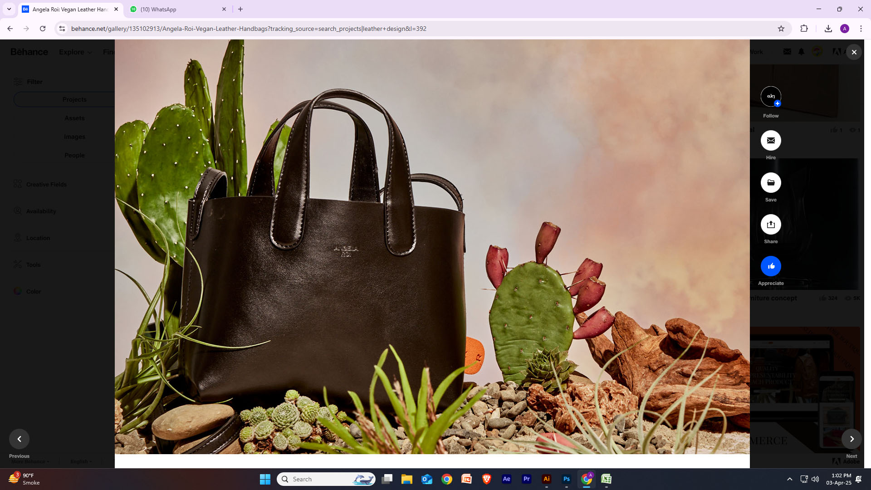The height and width of the screenshot is (490, 871).
Task: Open Chrome extensions puzzle icon
Action: (804, 29)
